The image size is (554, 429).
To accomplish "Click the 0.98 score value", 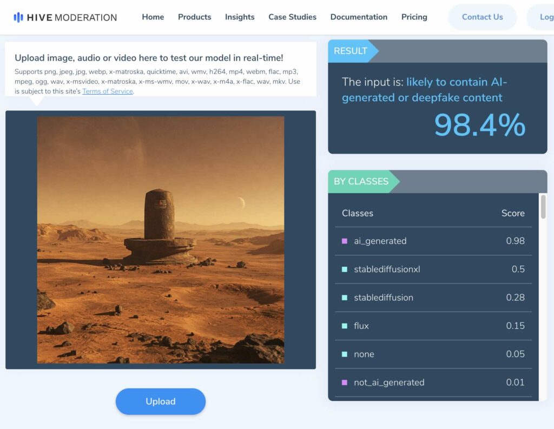I will [x=515, y=241].
